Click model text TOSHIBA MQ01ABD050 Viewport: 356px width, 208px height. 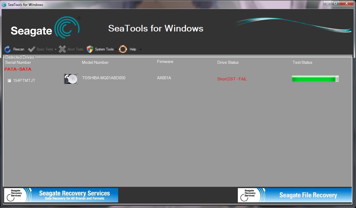pyautogui.click(x=104, y=78)
